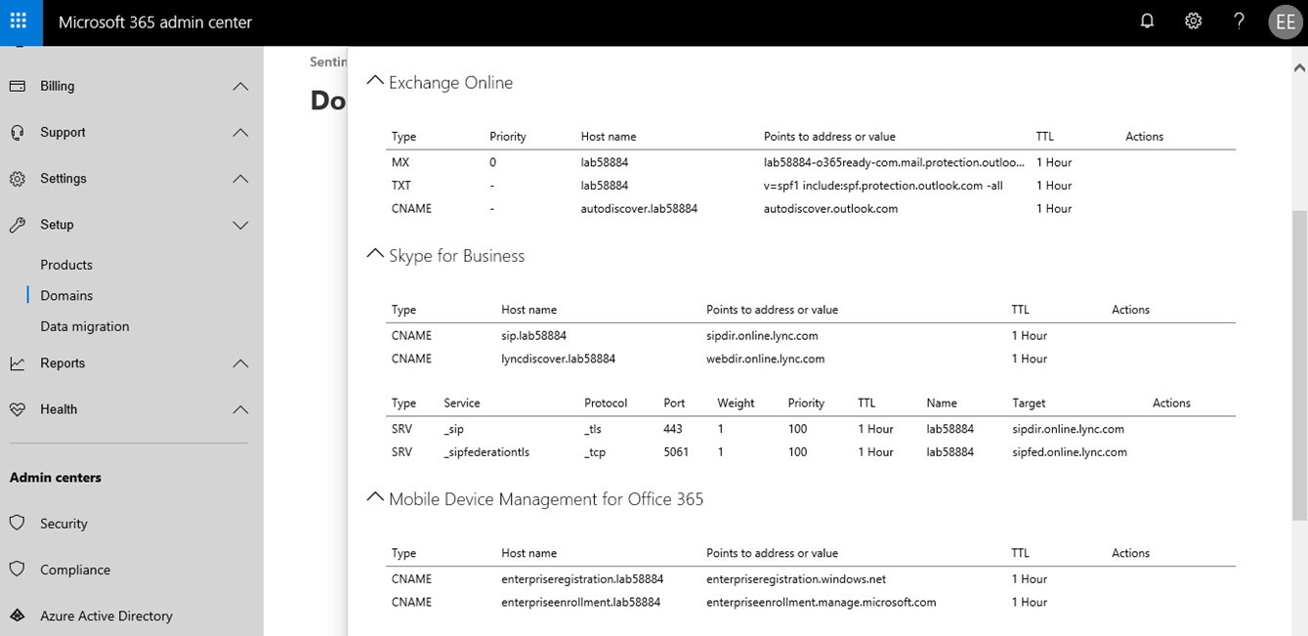Click the vertical scrollbar up arrow

[1298, 68]
